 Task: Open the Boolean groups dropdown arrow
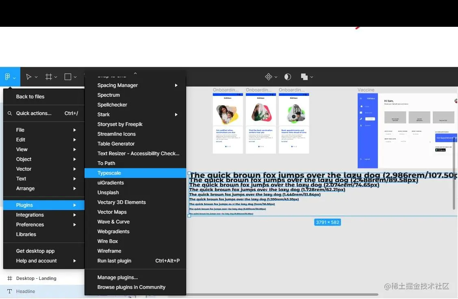click(x=311, y=76)
